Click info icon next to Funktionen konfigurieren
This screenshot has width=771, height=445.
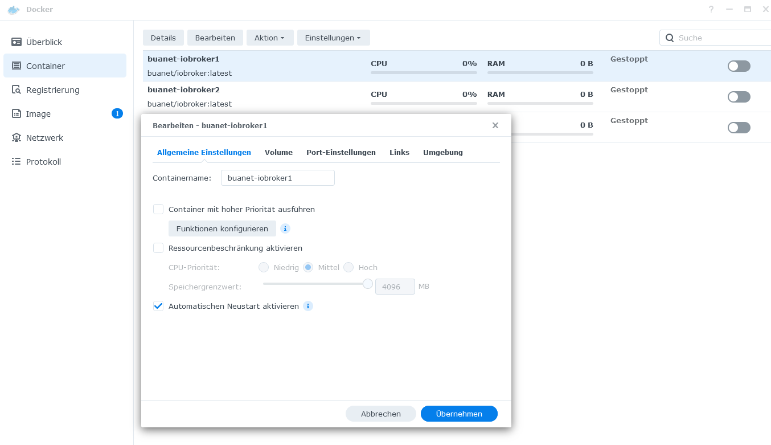coord(285,228)
